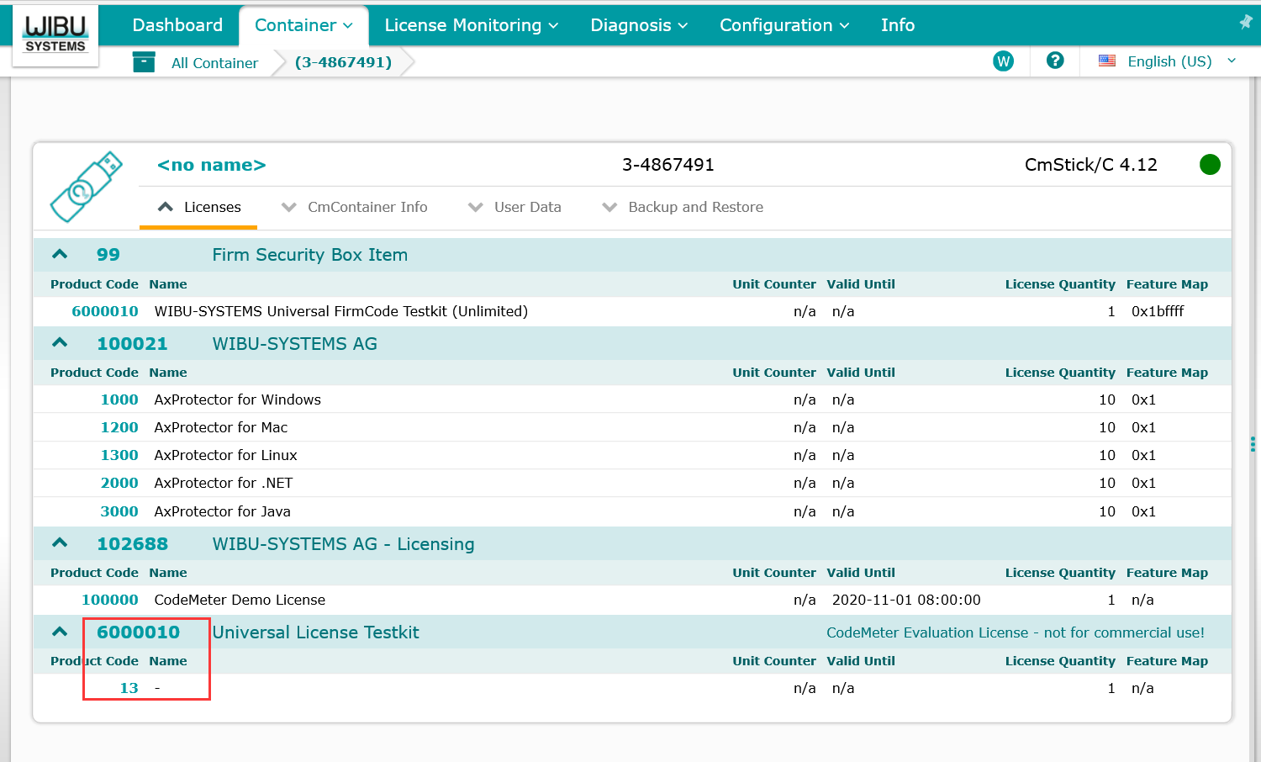Viewport: 1261px width, 762px height.
Task: Collapse 102688 Licensing section
Action: point(60,543)
